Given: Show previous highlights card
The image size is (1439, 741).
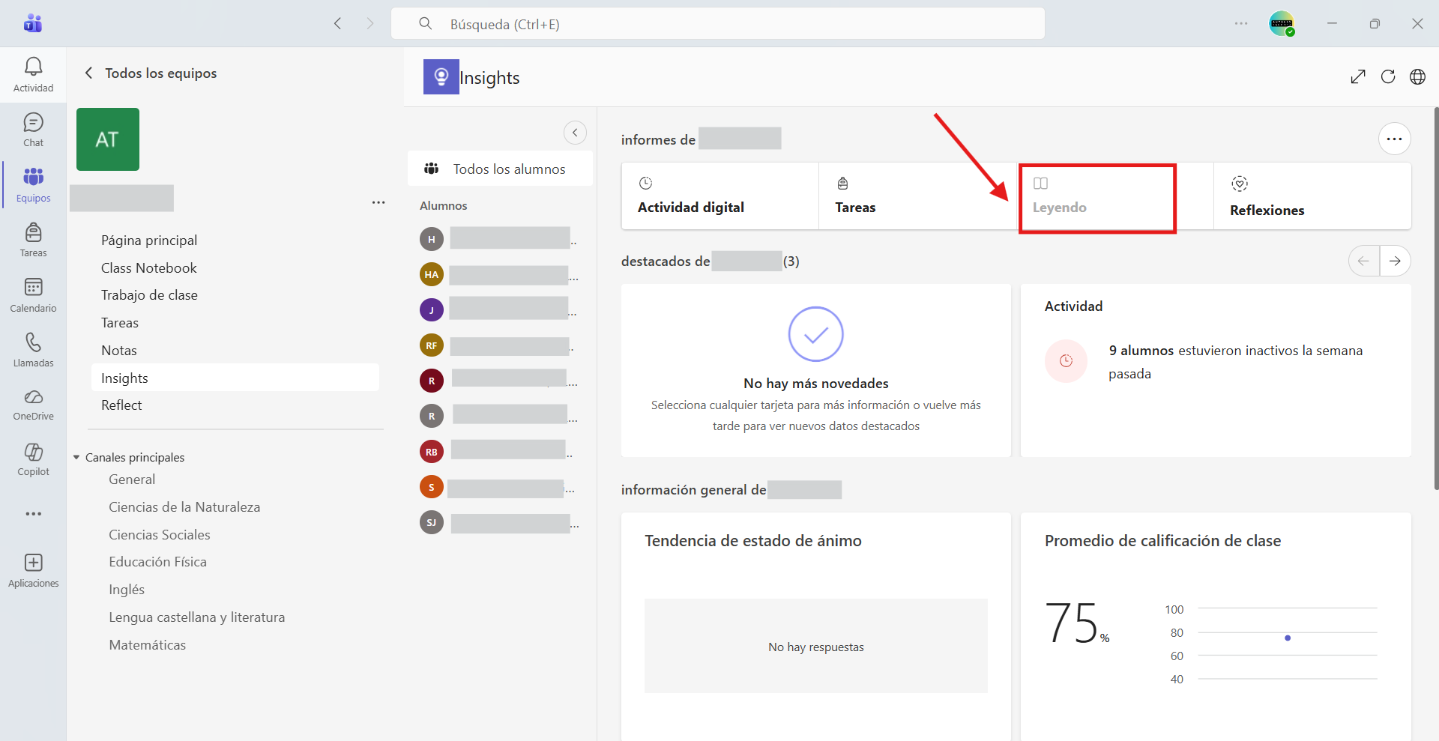Looking at the screenshot, I should 1363,261.
